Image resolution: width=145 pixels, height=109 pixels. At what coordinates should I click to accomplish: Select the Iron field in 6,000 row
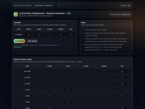[68, 90]
